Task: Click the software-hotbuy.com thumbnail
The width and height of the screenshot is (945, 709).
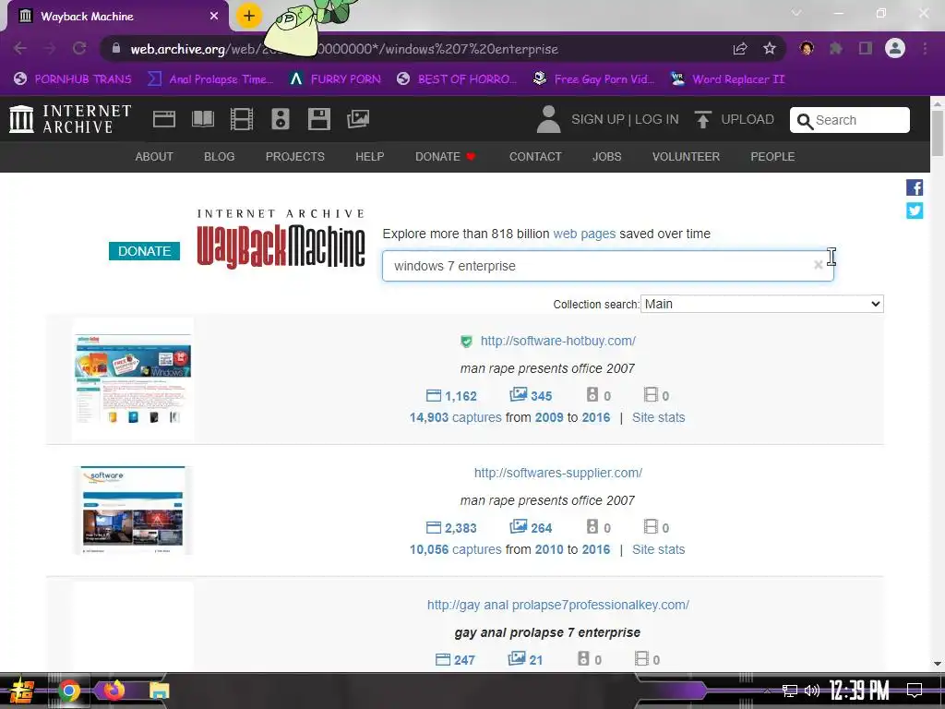Action: tap(133, 379)
